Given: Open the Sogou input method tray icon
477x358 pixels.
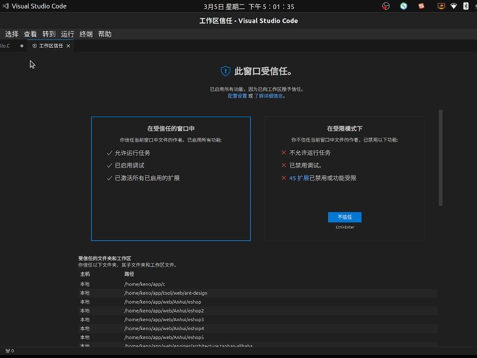Looking at the screenshot, I should pos(421,6).
